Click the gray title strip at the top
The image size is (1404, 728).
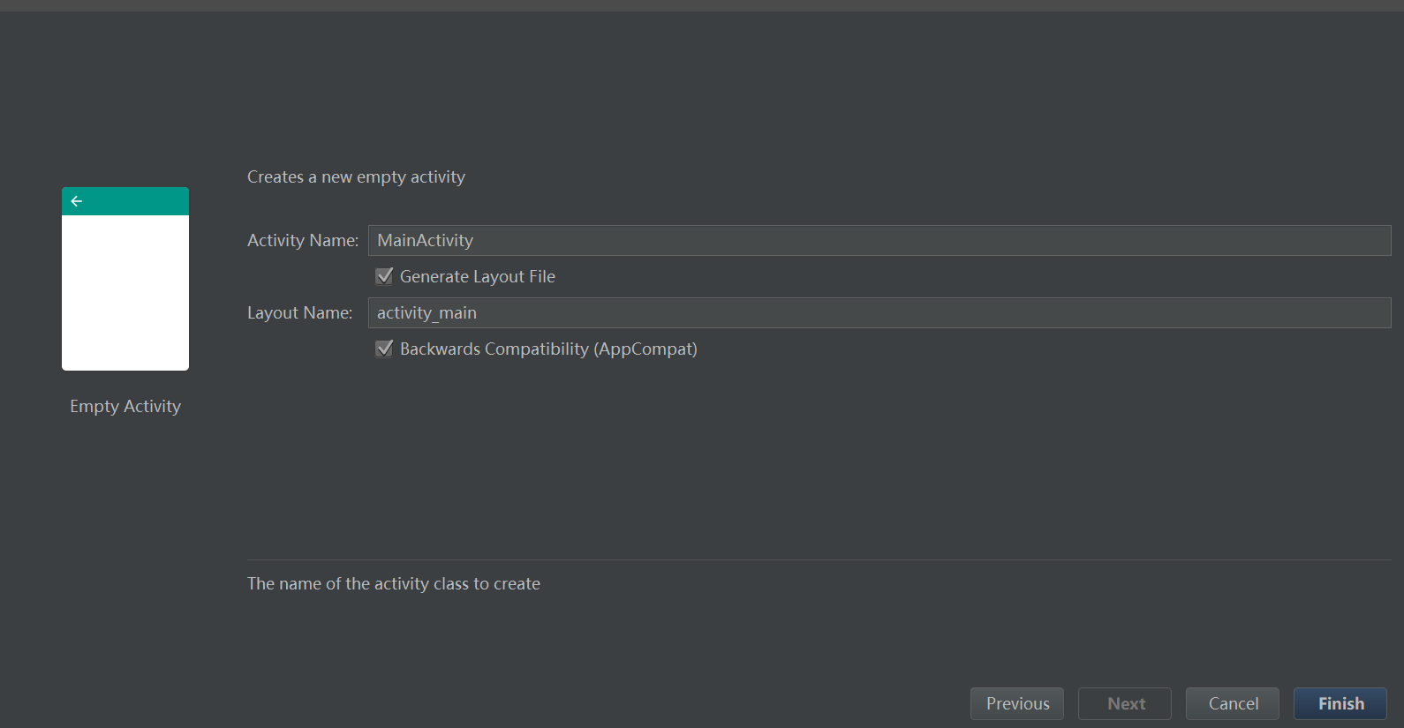point(702,5)
